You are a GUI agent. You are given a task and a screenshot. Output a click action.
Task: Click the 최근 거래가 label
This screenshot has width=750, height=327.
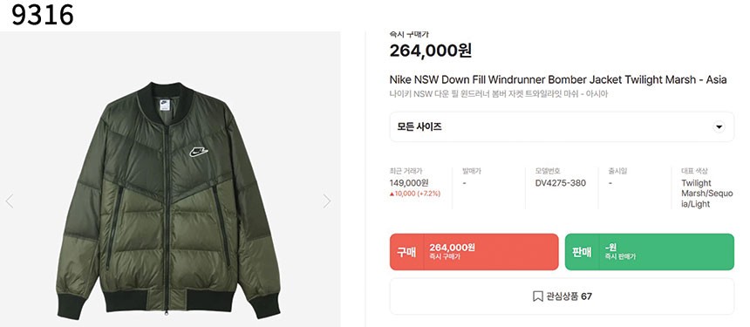coord(406,171)
